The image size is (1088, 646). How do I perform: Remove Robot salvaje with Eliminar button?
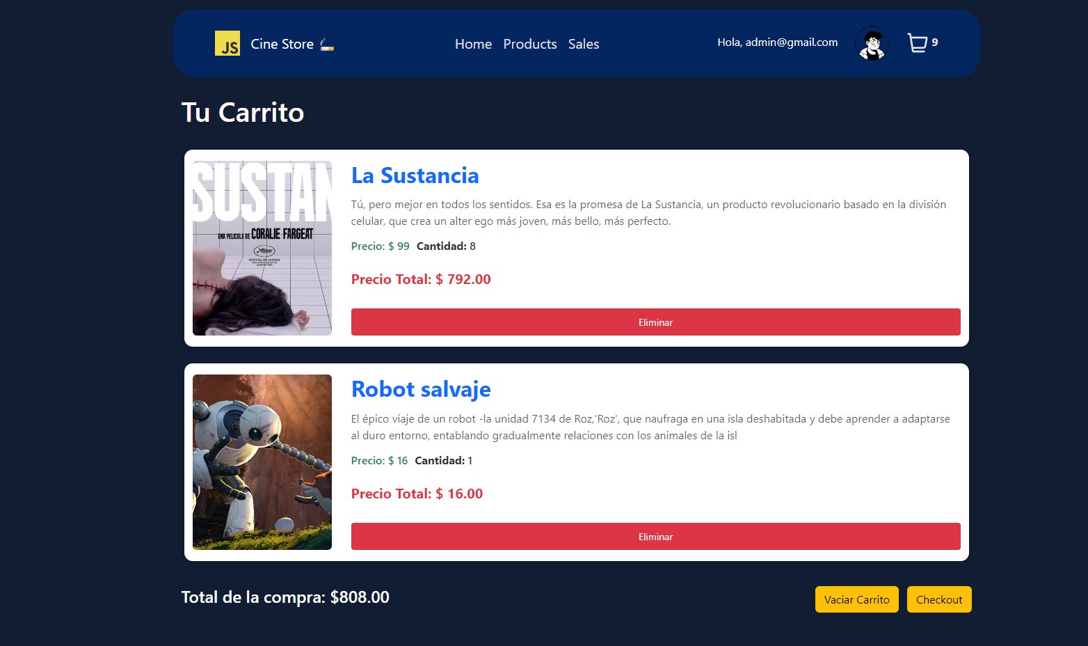(655, 537)
